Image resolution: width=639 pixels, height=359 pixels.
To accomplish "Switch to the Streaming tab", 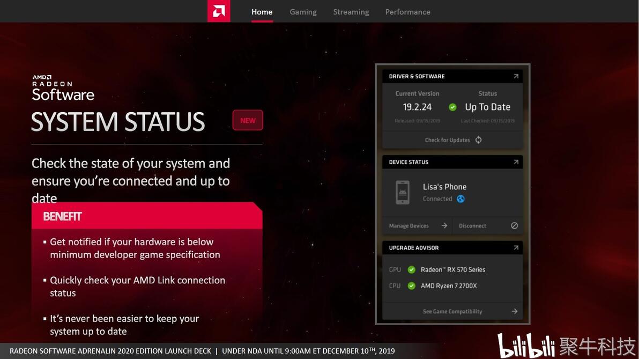I will point(351,12).
